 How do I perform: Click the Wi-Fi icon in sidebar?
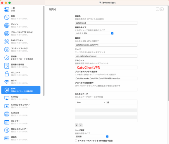point(7,82)
